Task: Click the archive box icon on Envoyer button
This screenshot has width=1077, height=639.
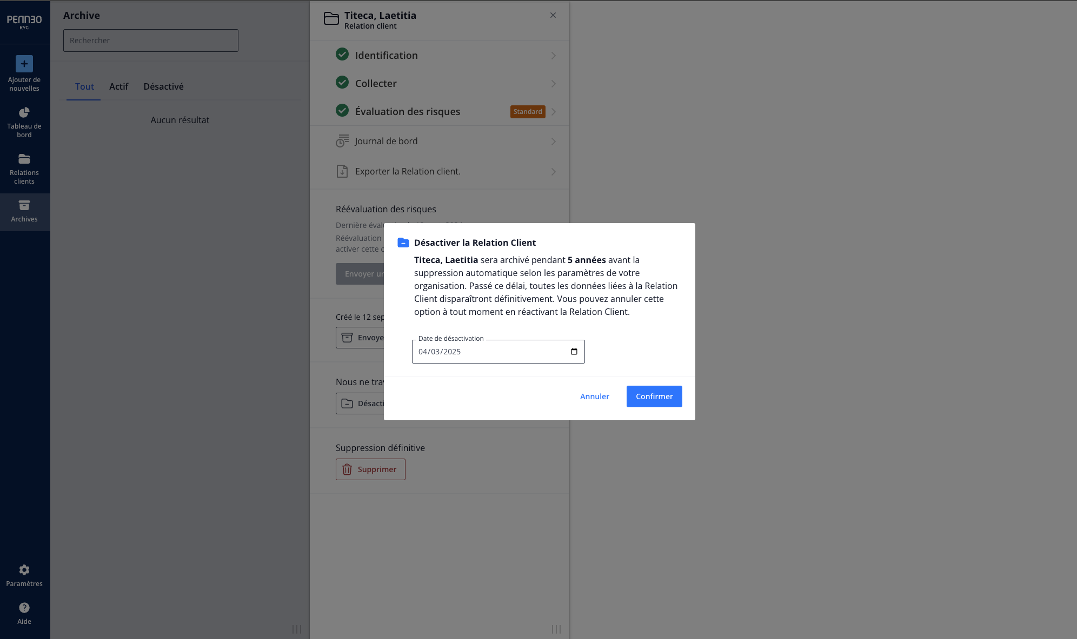Action: coord(347,338)
